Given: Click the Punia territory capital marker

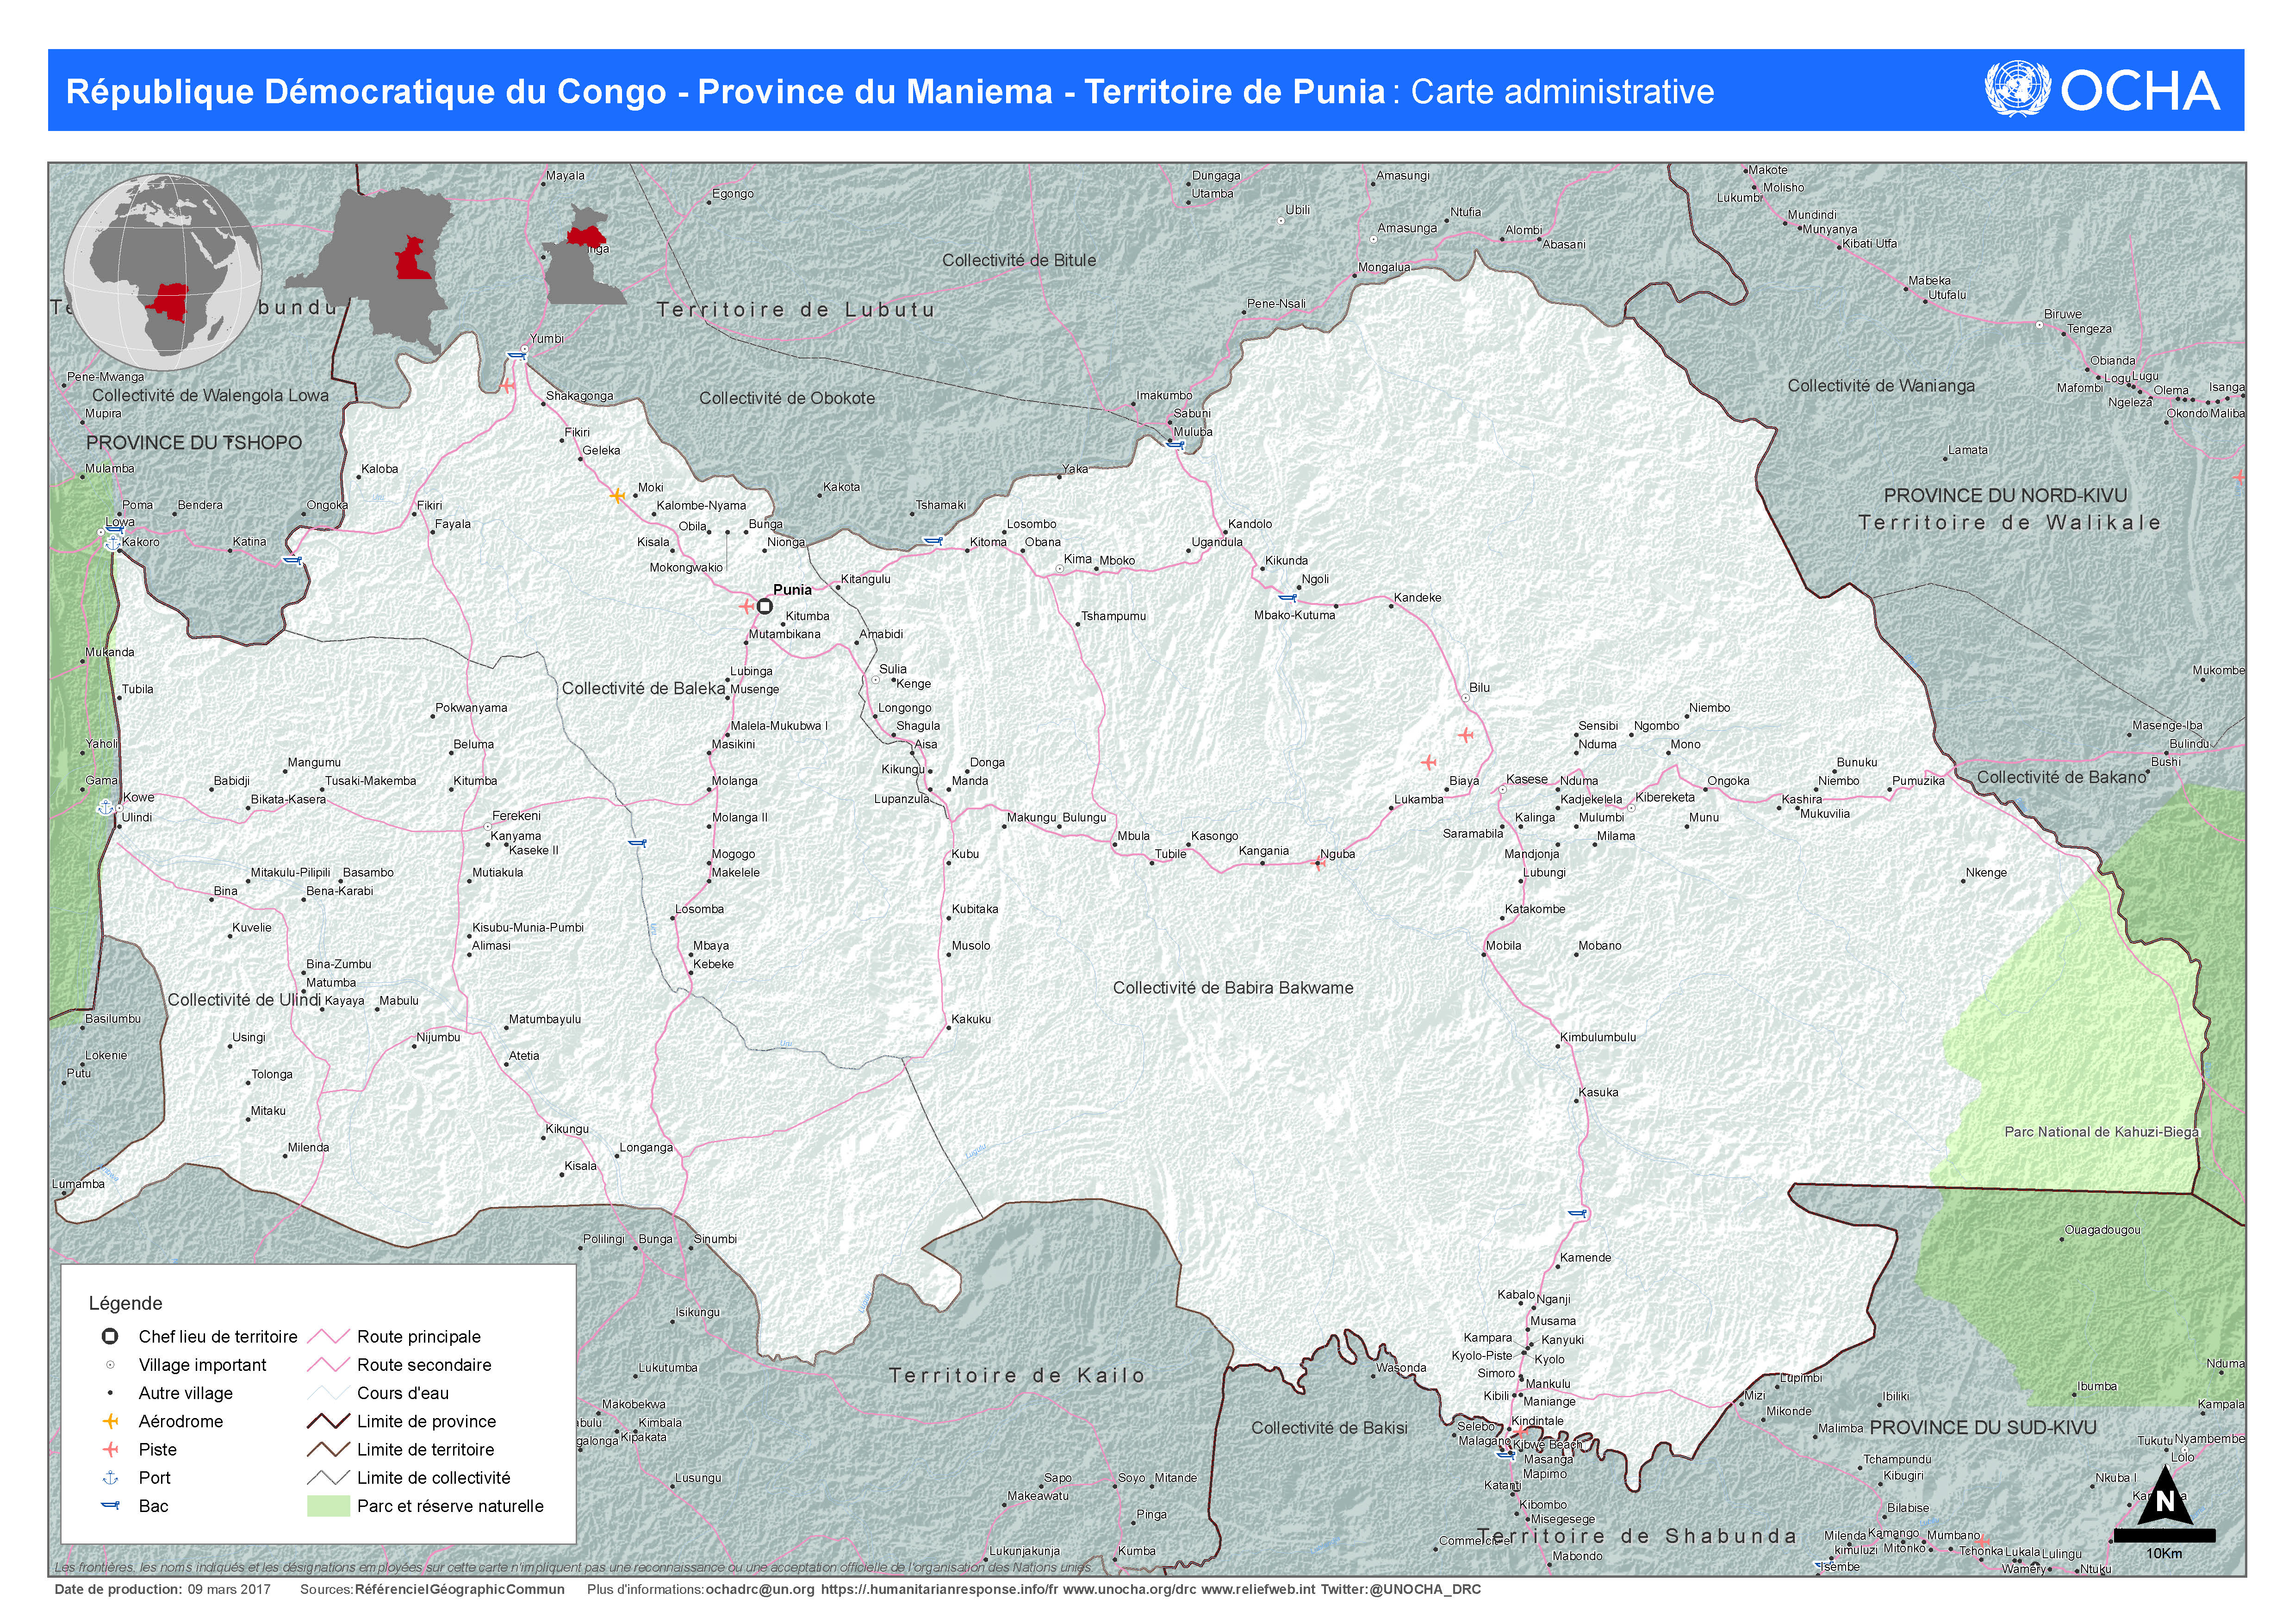Looking at the screenshot, I should pyautogui.click(x=765, y=606).
